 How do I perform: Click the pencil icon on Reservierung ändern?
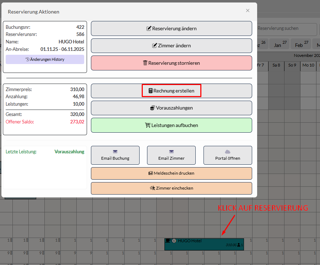pyautogui.click(x=149, y=28)
